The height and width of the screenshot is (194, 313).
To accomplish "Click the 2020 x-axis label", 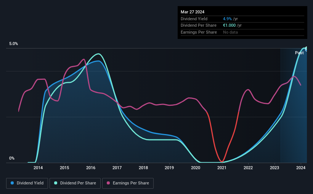I will [196, 168].
